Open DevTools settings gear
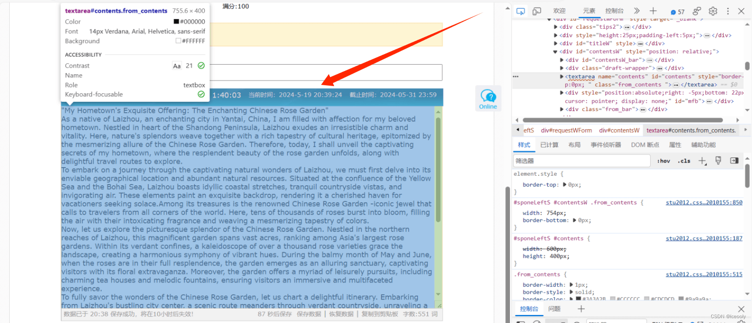 point(713,11)
